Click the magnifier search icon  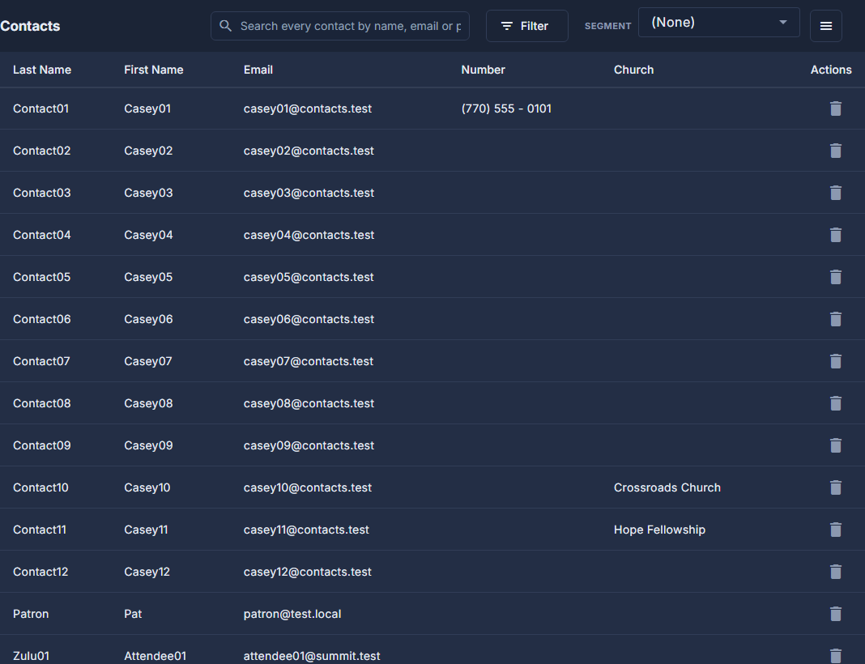225,26
